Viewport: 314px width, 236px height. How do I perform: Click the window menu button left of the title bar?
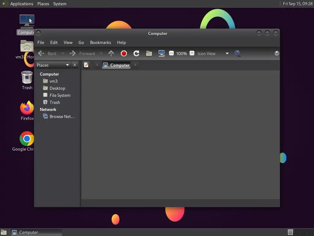(x=38, y=33)
